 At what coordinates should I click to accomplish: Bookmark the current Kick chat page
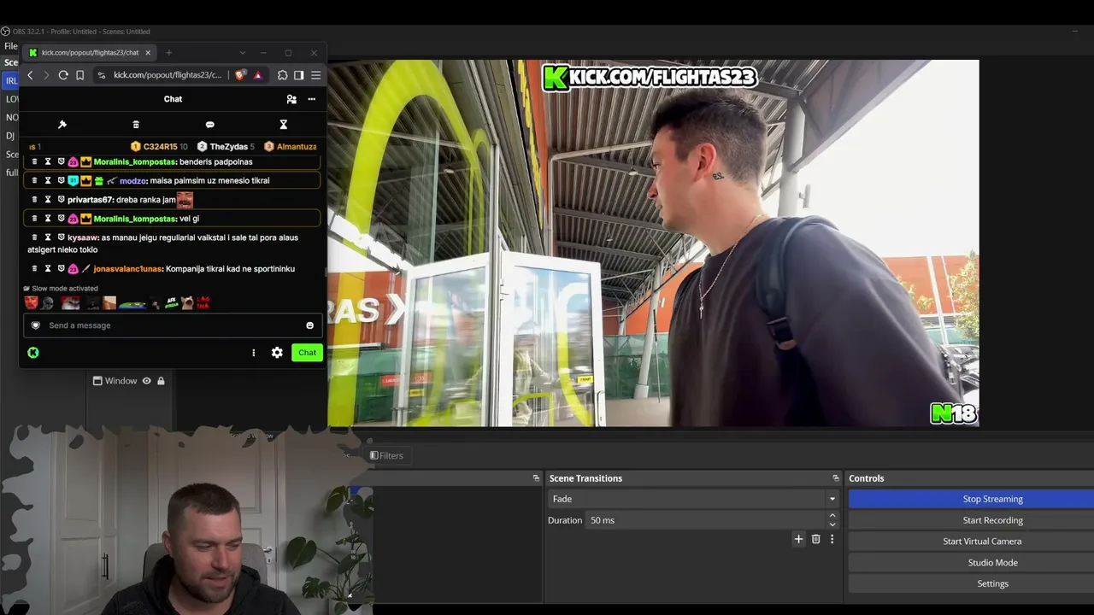[x=79, y=75]
